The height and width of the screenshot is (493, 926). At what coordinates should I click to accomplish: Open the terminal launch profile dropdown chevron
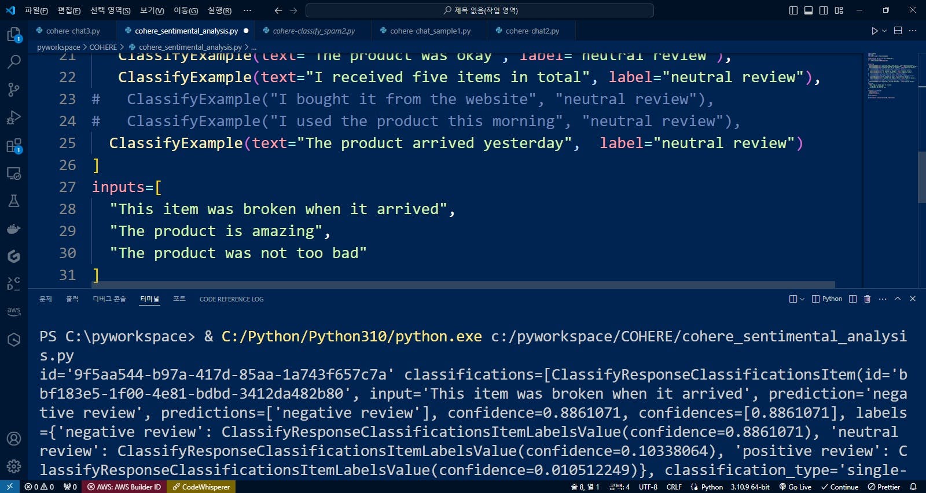click(802, 299)
